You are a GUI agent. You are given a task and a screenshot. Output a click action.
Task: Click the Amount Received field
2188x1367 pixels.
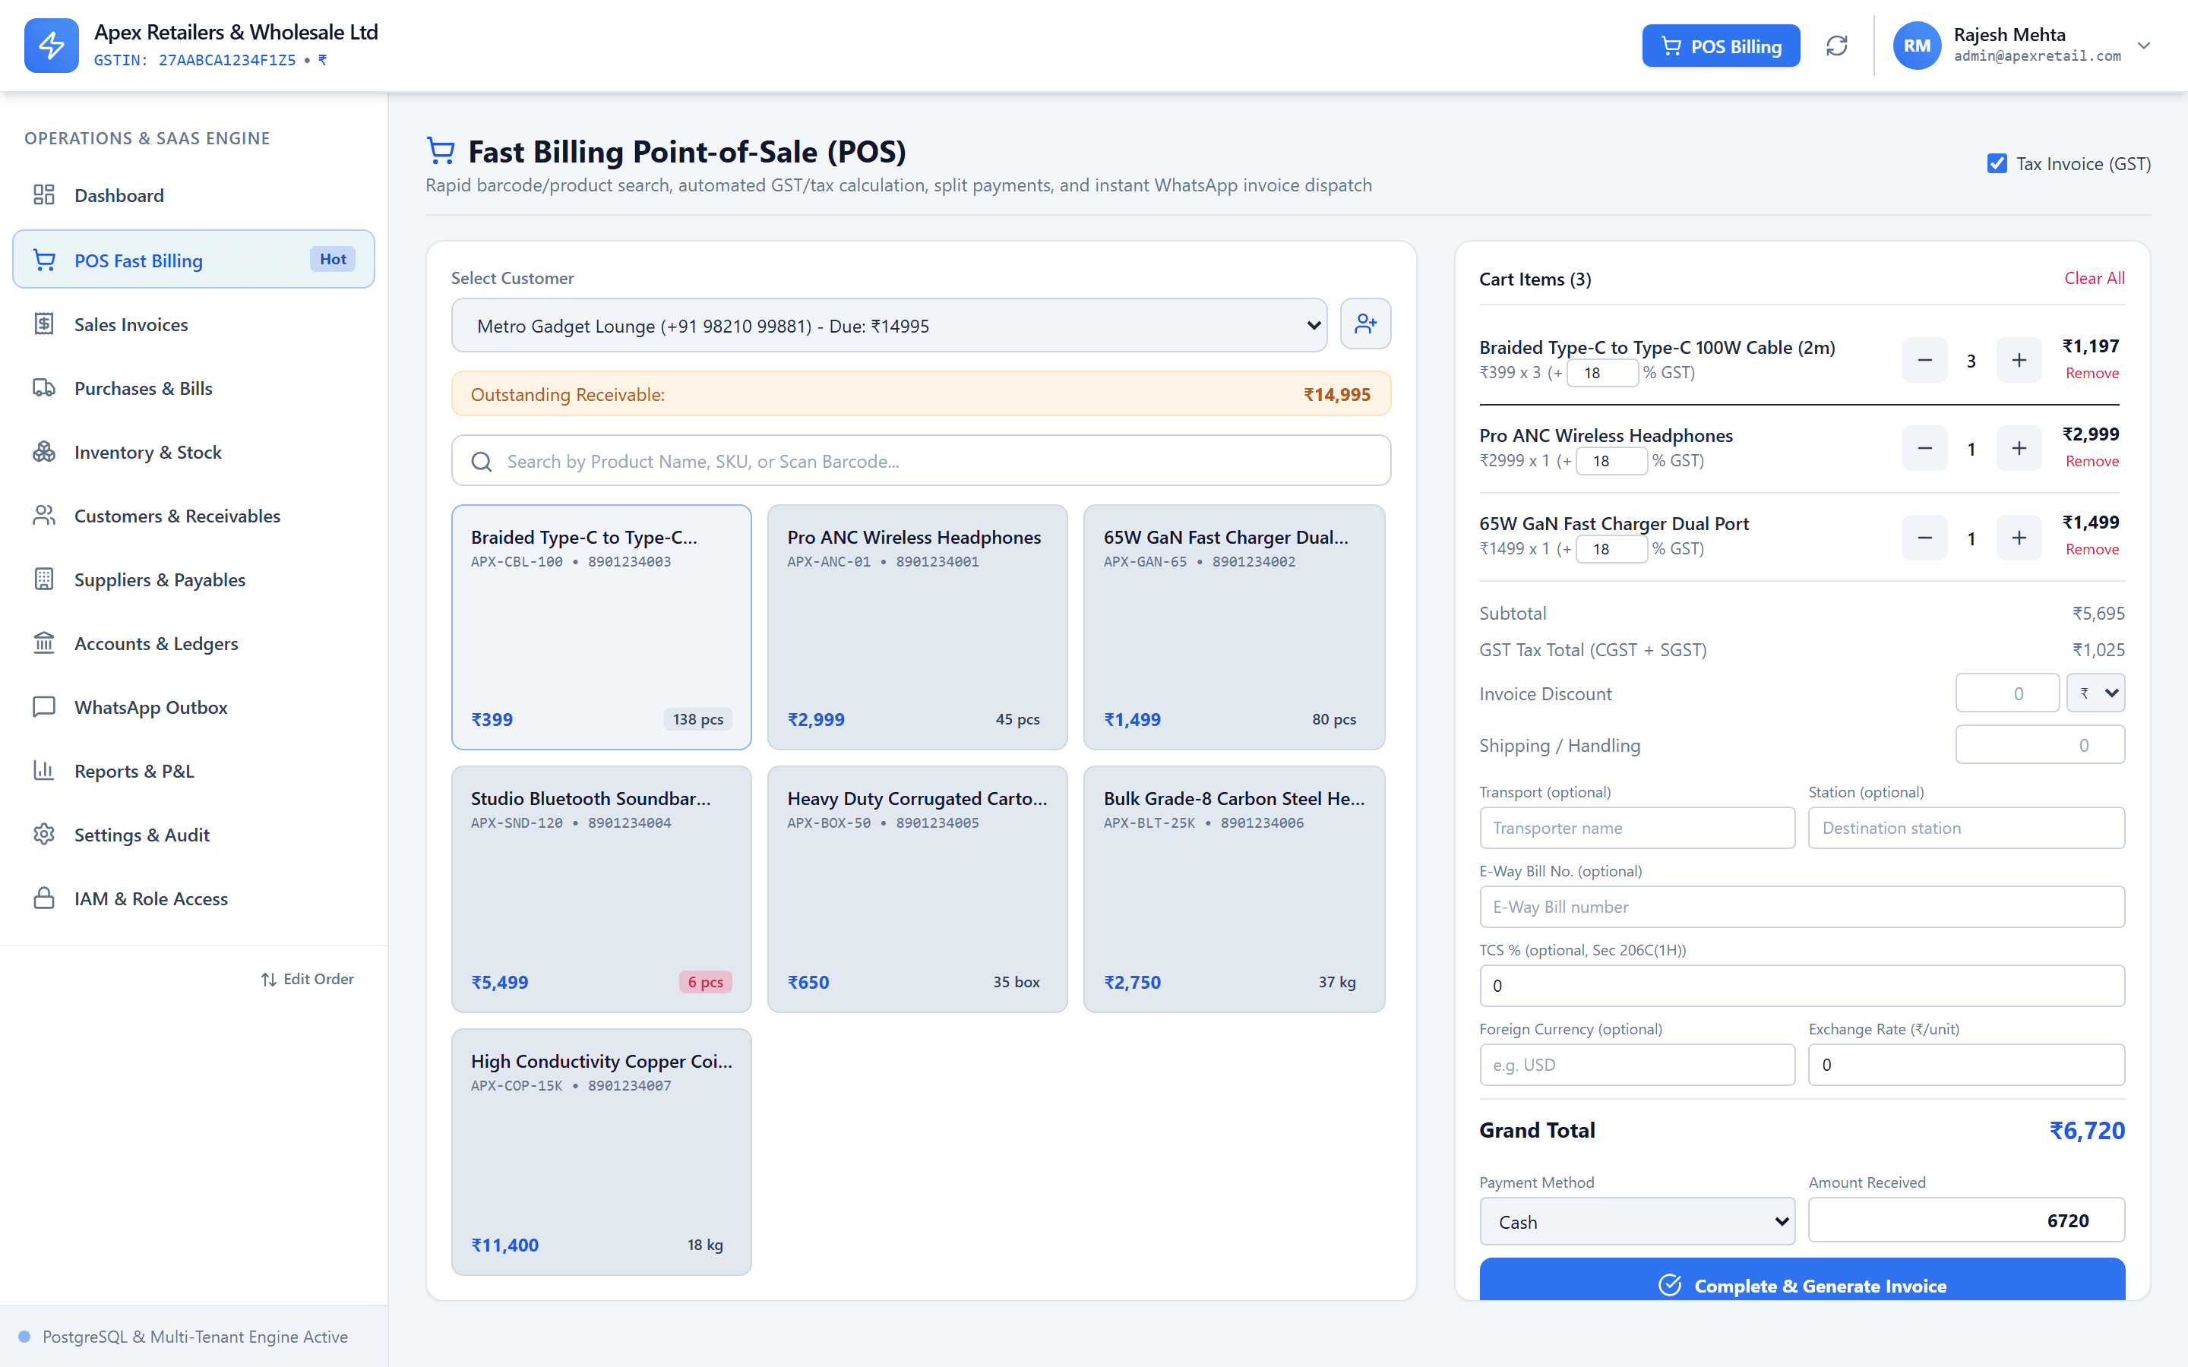point(1966,1220)
